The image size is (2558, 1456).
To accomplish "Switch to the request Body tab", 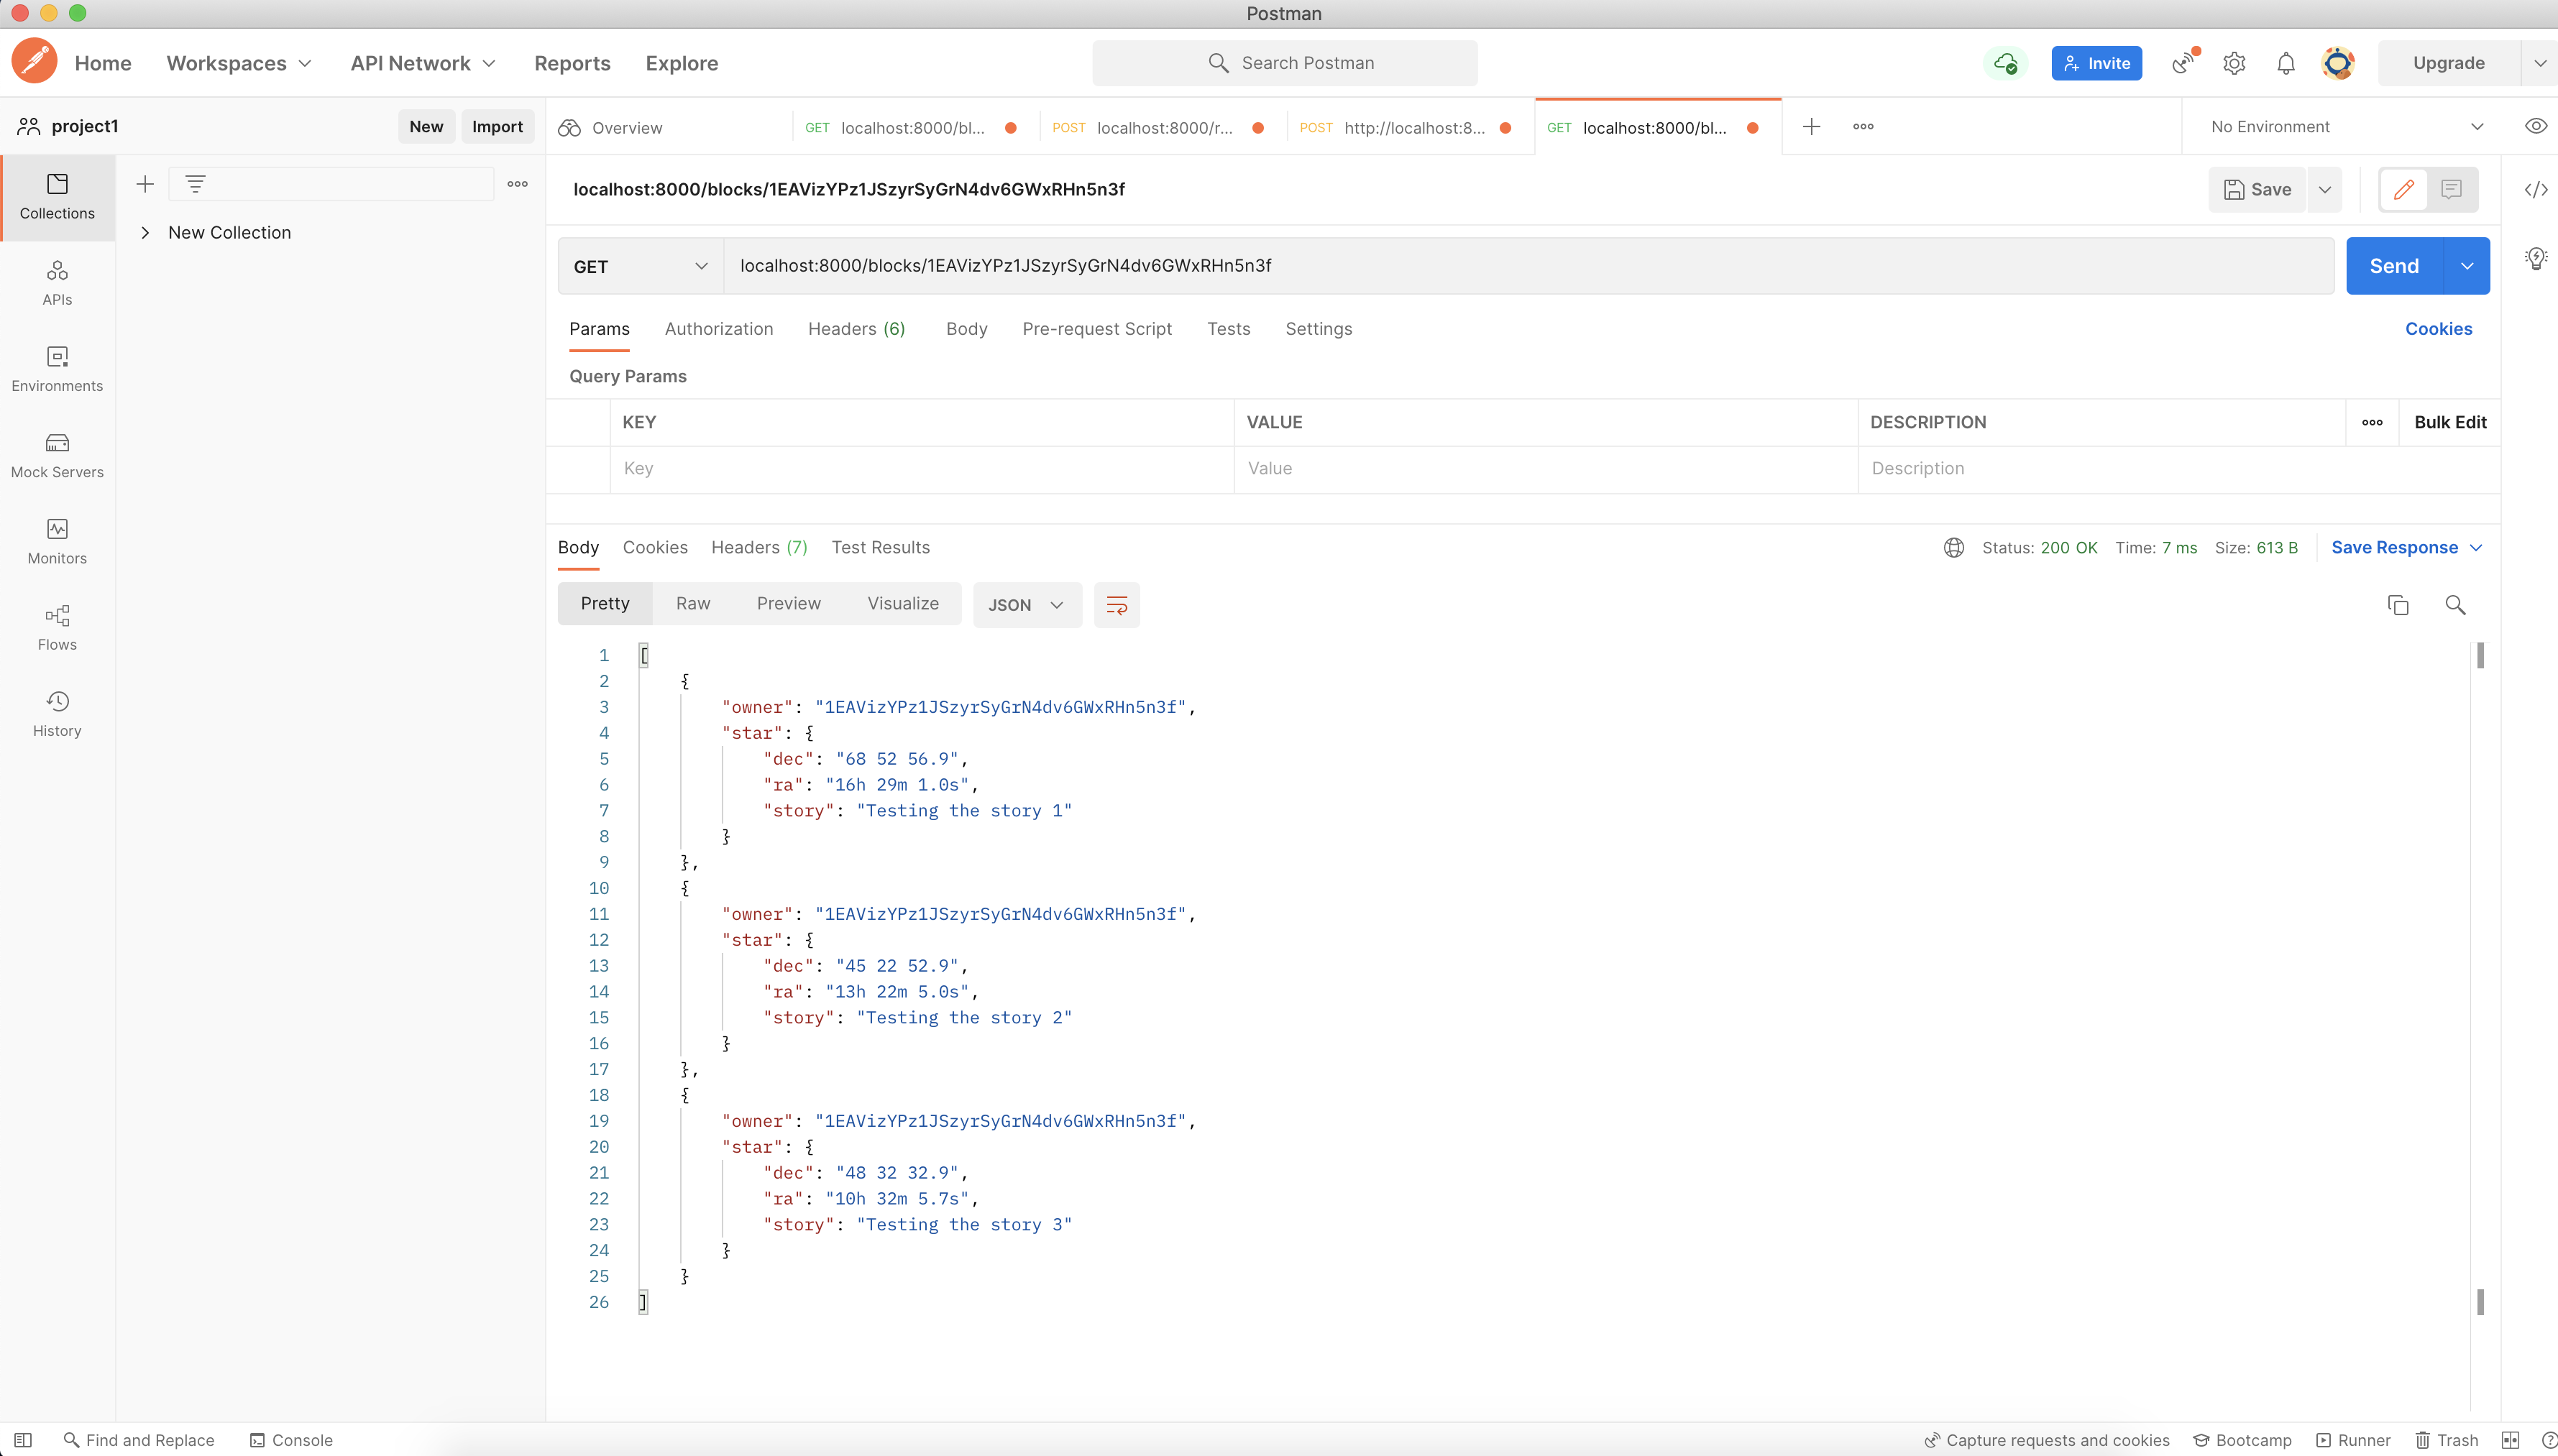I will point(966,329).
